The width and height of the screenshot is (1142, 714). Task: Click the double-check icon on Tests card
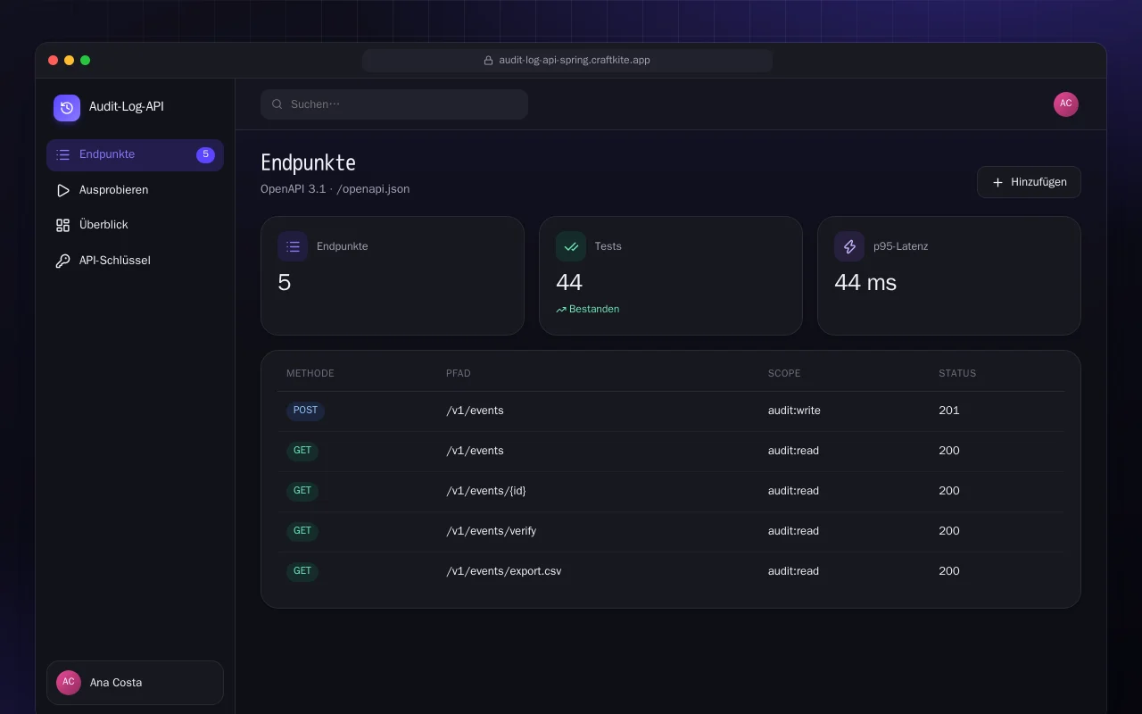[571, 246]
